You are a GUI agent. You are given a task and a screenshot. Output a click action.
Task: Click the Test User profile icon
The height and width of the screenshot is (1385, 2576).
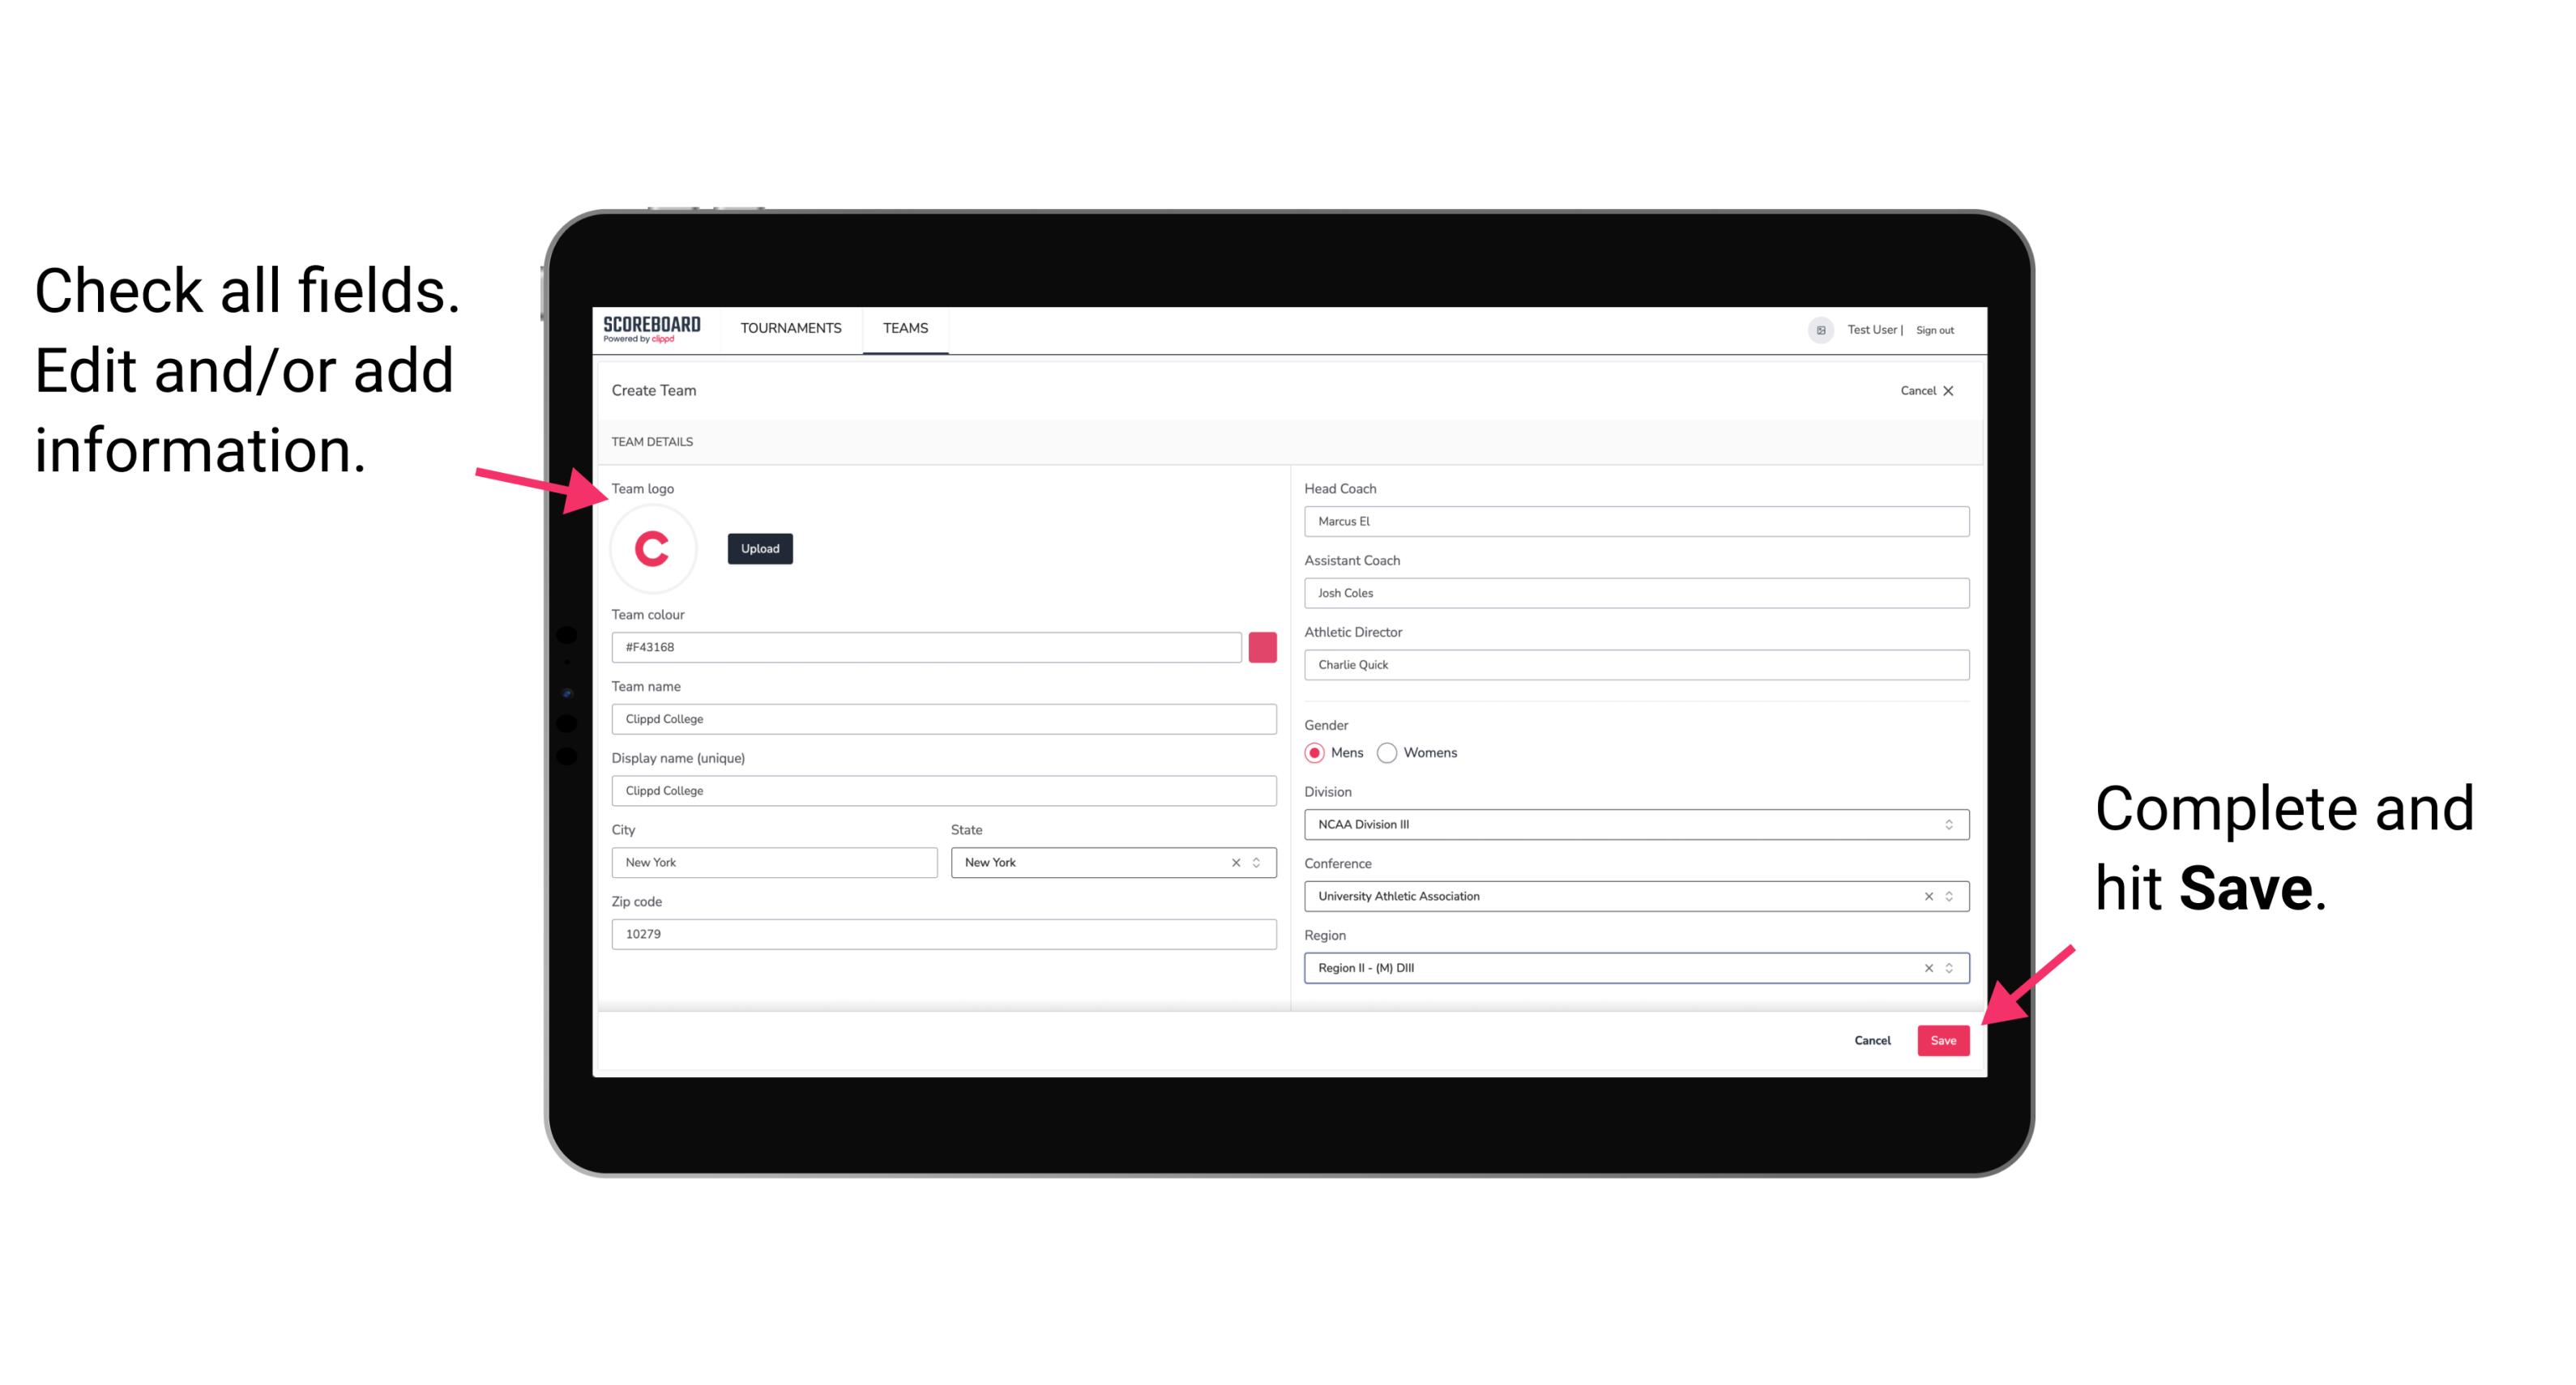[1817, 329]
